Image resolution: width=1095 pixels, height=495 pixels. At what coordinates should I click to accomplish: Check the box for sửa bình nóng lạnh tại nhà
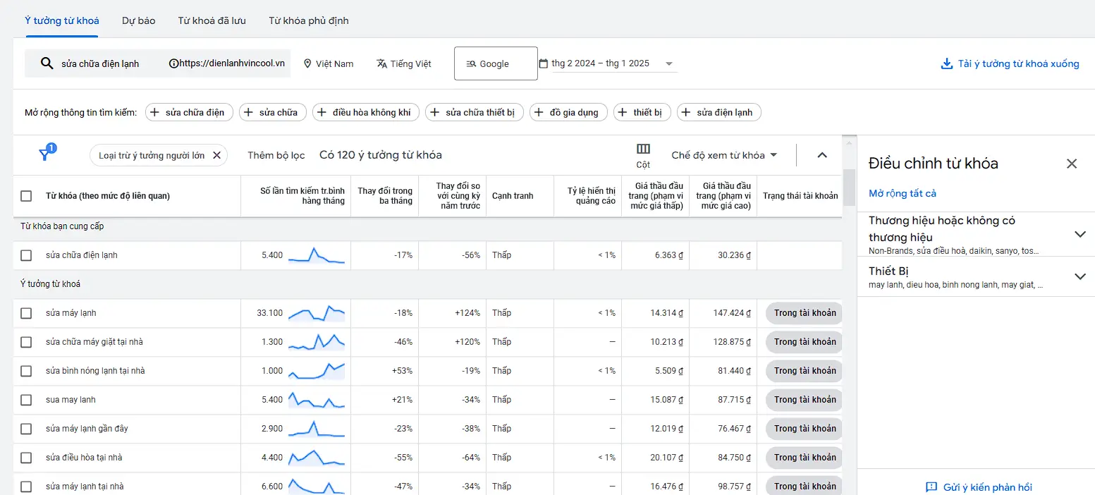click(26, 371)
